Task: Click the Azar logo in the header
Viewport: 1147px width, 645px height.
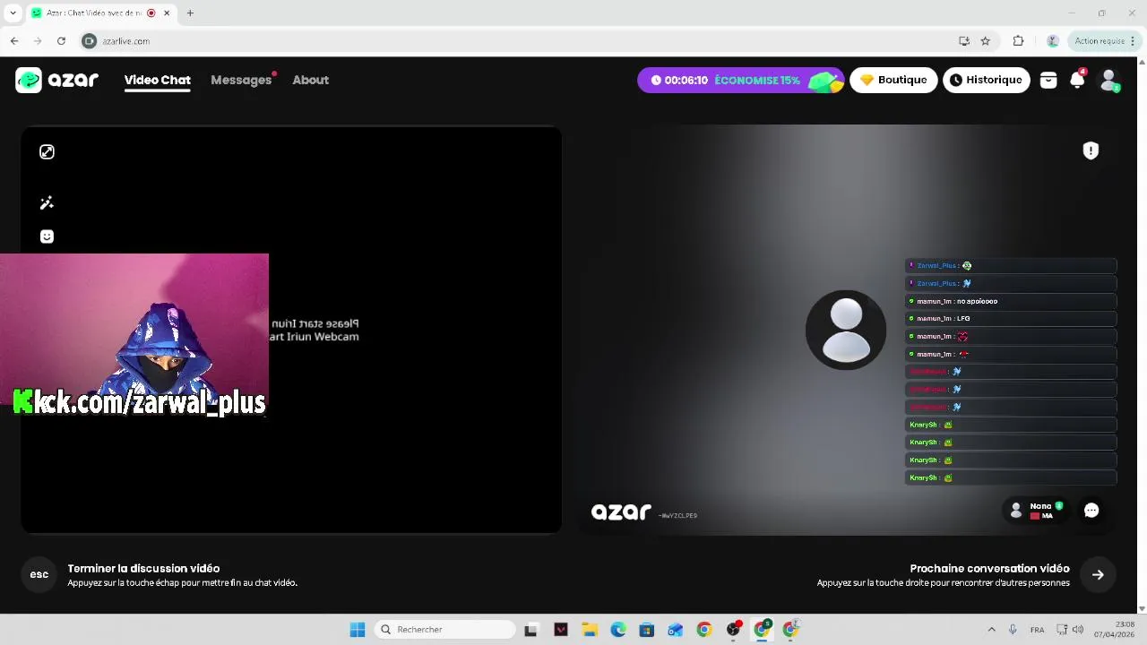Action: pyautogui.click(x=57, y=80)
